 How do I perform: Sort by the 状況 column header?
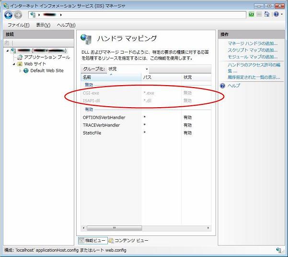click(196, 78)
